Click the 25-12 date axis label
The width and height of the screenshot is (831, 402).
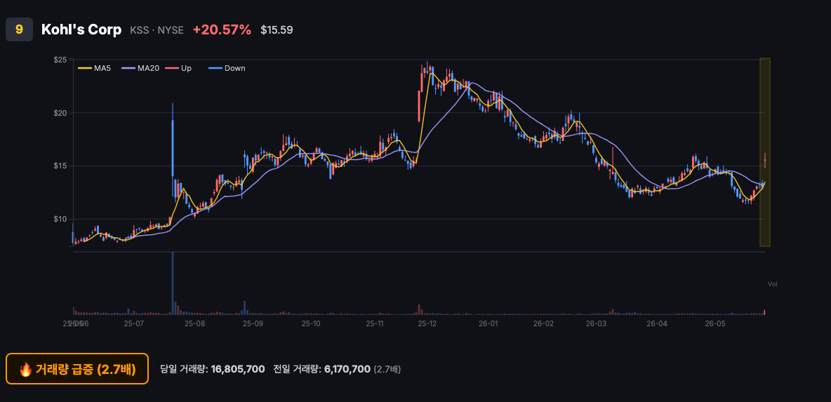(427, 323)
